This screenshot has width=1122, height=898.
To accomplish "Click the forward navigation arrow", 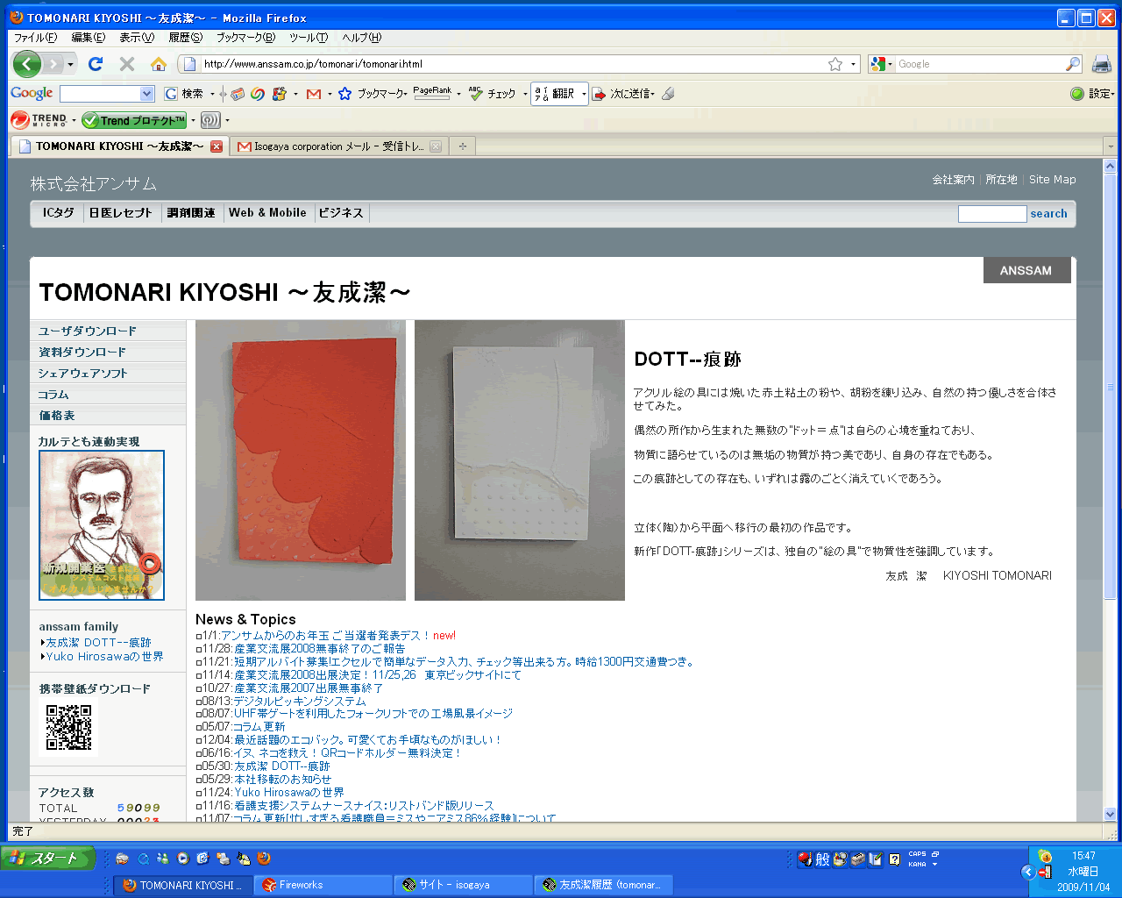I will (54, 64).
